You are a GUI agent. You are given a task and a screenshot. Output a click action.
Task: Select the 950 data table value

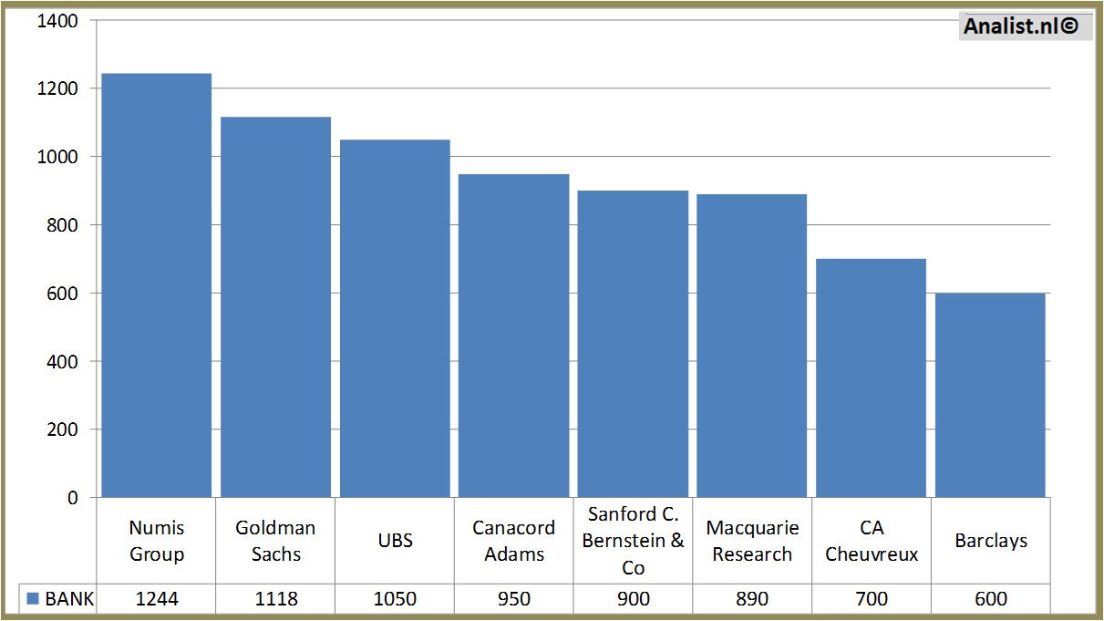(514, 599)
